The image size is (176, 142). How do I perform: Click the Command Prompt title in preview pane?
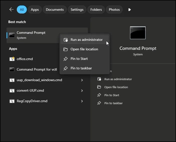(138, 48)
